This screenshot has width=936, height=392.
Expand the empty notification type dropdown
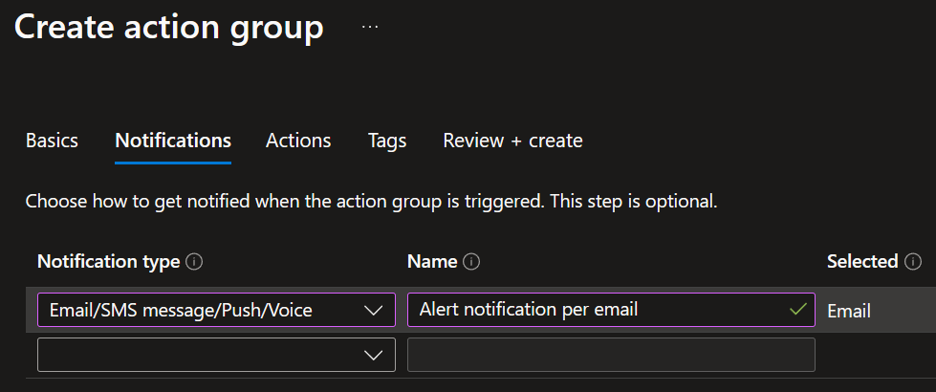(201, 355)
